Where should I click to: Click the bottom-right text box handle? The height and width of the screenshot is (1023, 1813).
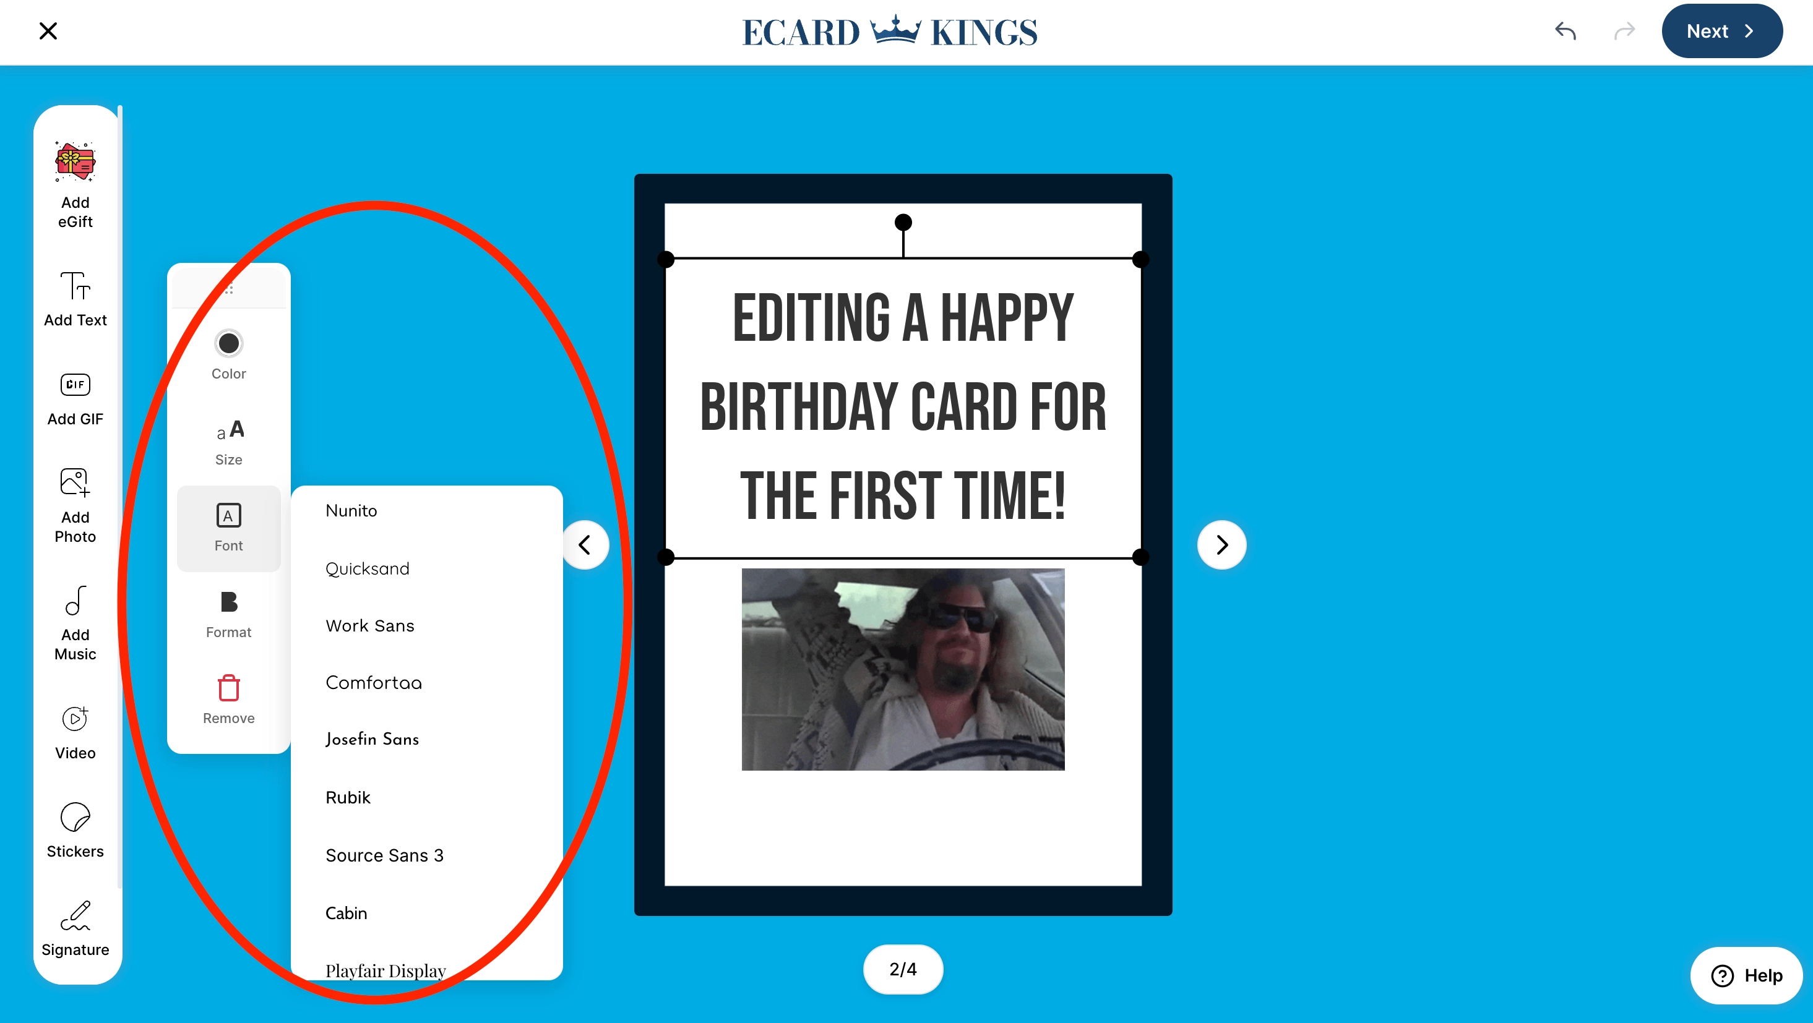1141,557
